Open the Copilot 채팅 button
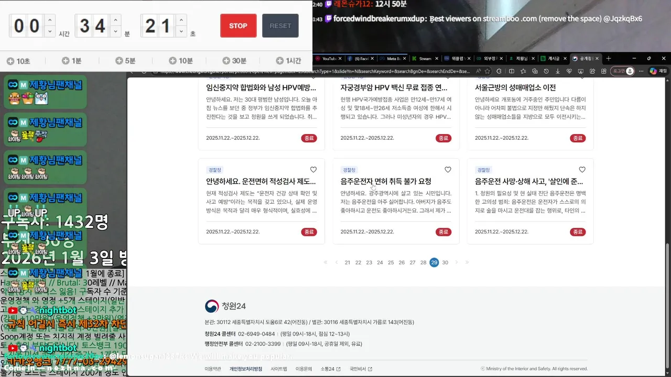Viewport: 671px width, 377px height. pyautogui.click(x=658, y=71)
